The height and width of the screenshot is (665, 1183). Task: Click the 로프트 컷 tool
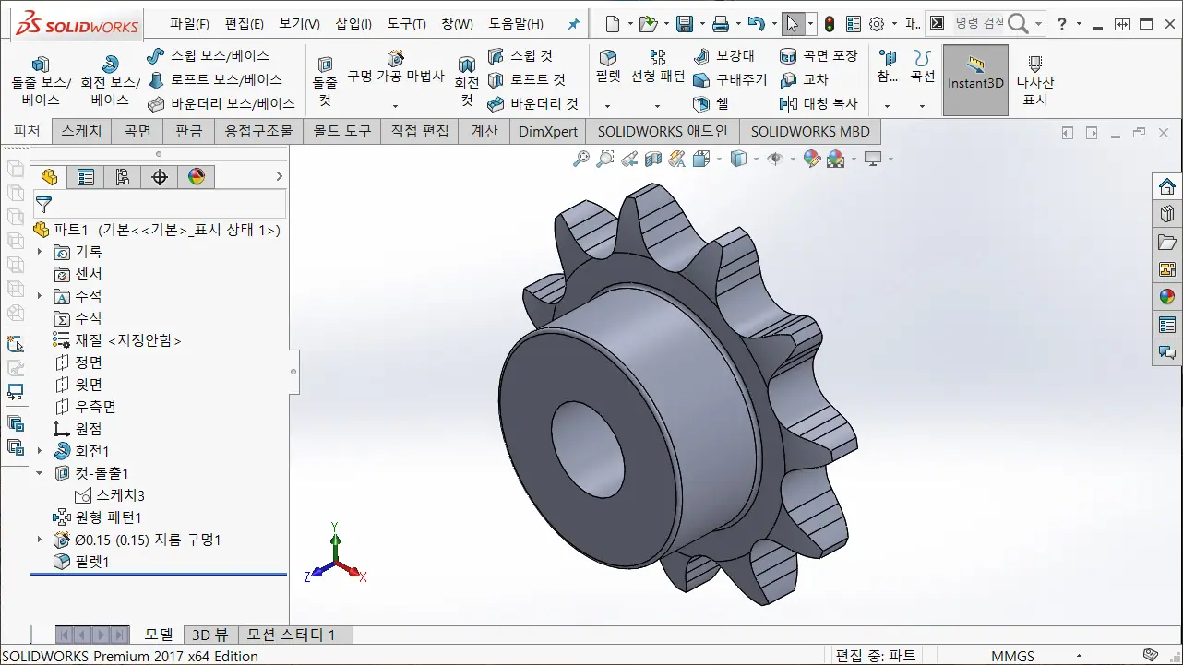[526, 80]
